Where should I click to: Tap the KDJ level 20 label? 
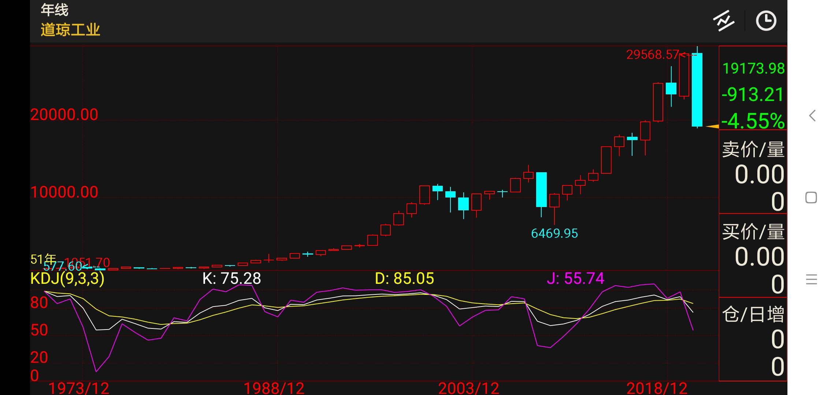[39, 357]
